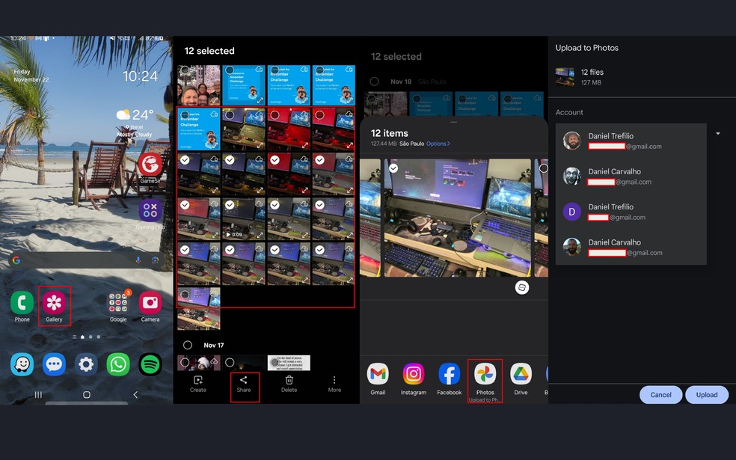The width and height of the screenshot is (736, 460).
Task: Open Options link in share sheet
Action: click(438, 144)
